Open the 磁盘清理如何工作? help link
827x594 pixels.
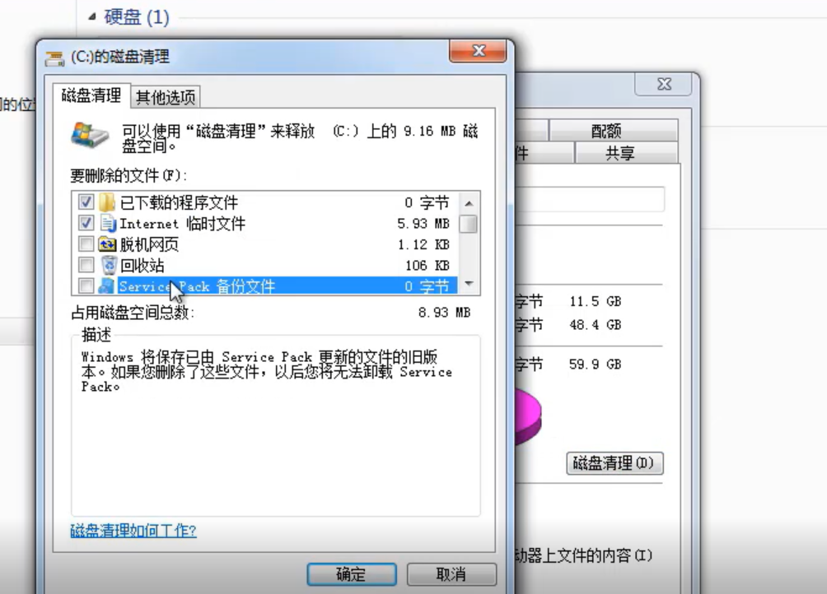[x=133, y=531]
